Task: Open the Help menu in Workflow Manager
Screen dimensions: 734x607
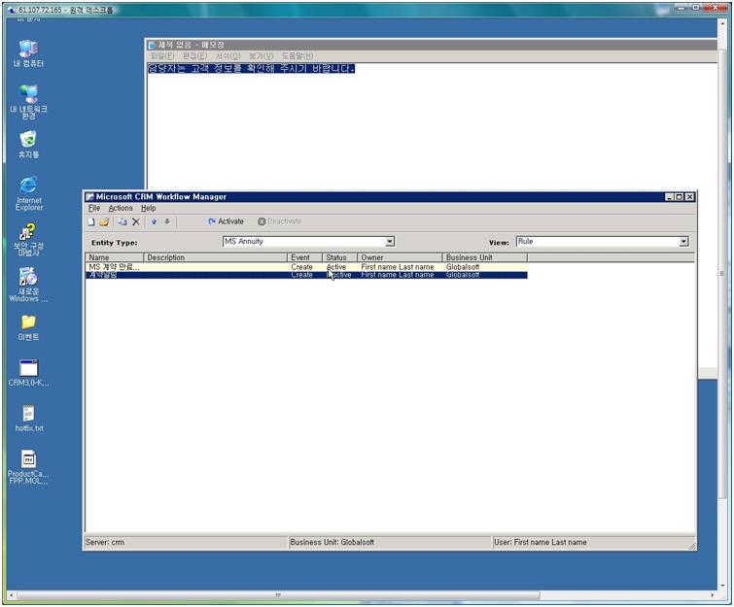Action: (x=149, y=208)
